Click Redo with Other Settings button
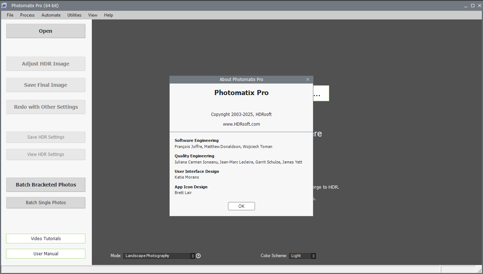Screen dimensions: 483x274 (x=46, y=107)
